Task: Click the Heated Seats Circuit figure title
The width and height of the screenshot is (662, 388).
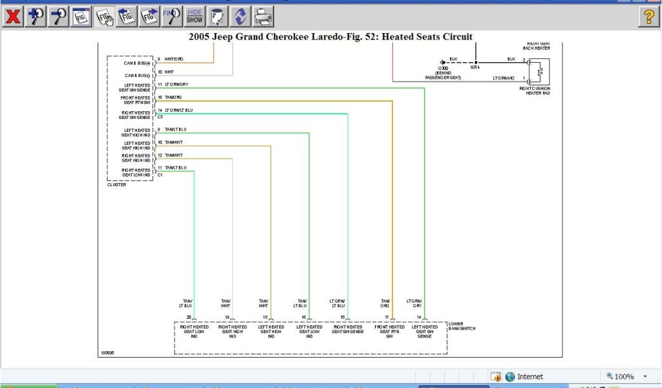Action: point(330,37)
